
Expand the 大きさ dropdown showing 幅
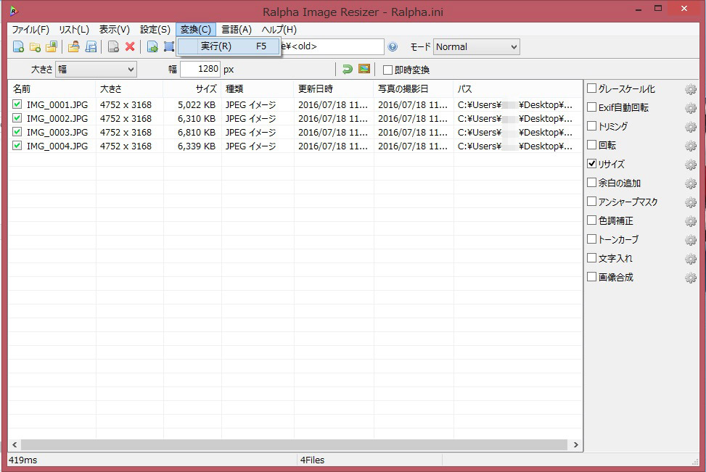pos(96,70)
